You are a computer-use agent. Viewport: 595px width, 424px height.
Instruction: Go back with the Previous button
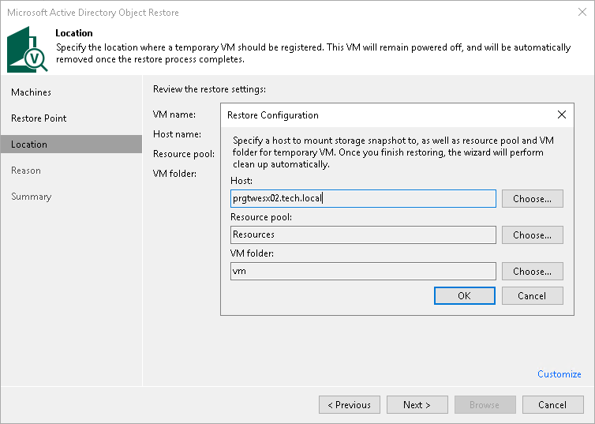tap(350, 404)
